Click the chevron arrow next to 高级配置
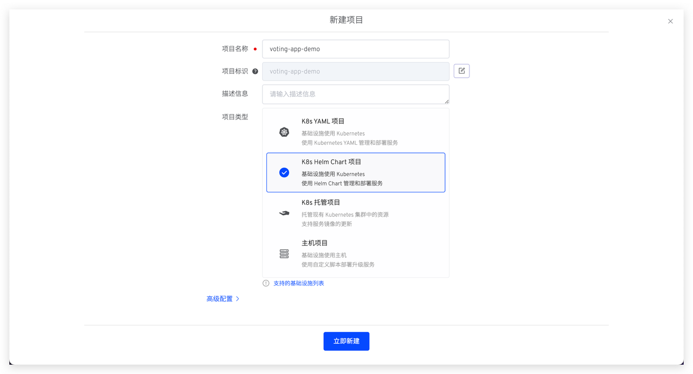 click(x=237, y=299)
